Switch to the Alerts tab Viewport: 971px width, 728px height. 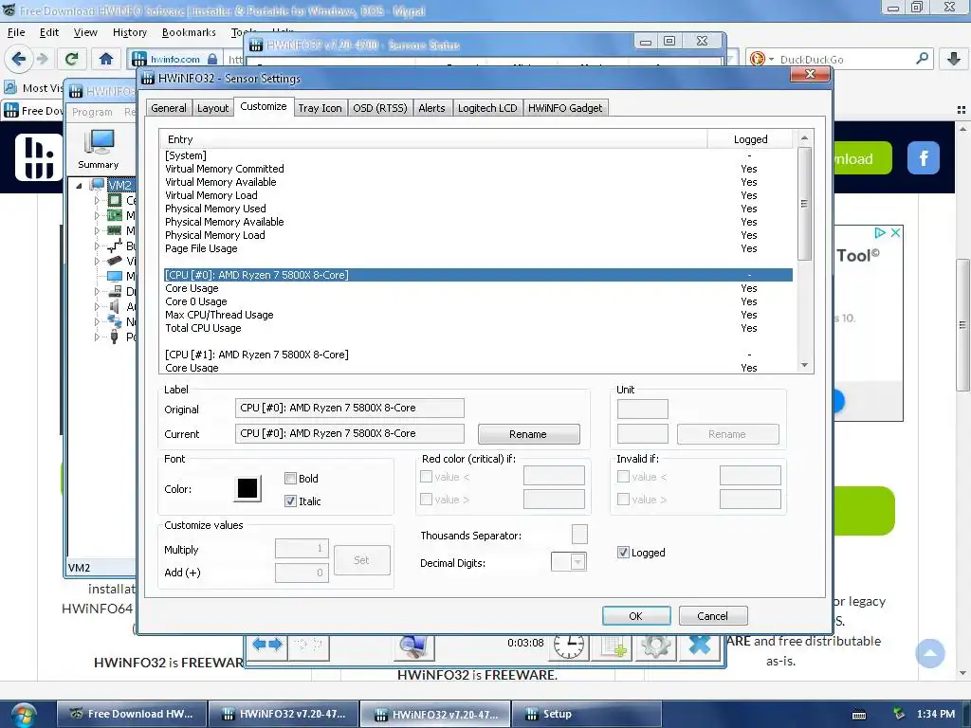coord(431,108)
